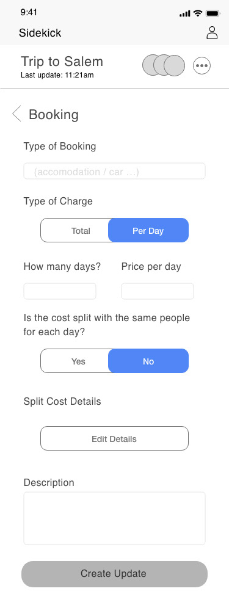Tap the rightmost member avatar circle

pos(175,65)
